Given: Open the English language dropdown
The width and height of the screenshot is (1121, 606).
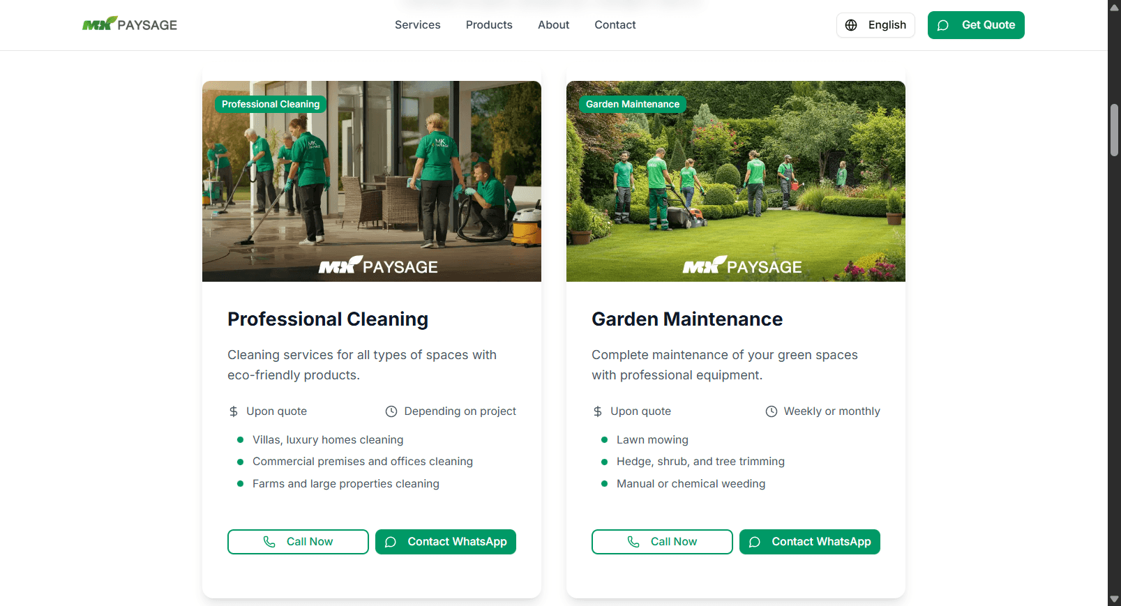Looking at the screenshot, I should click(875, 25).
